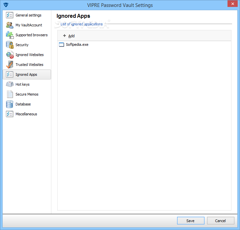Open My VaultAccount section

click(27, 25)
